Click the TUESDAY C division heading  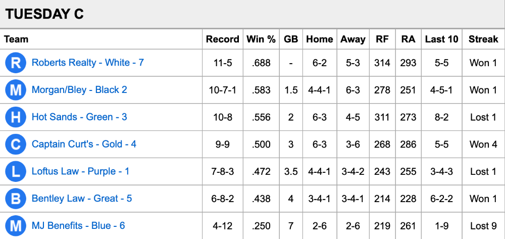tap(44, 14)
